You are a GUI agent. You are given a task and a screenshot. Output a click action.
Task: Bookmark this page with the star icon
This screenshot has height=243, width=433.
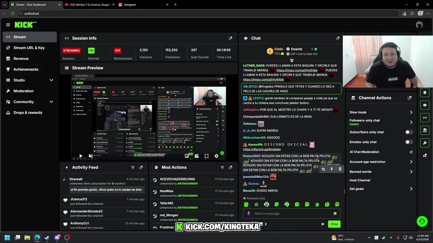[x=412, y=13]
